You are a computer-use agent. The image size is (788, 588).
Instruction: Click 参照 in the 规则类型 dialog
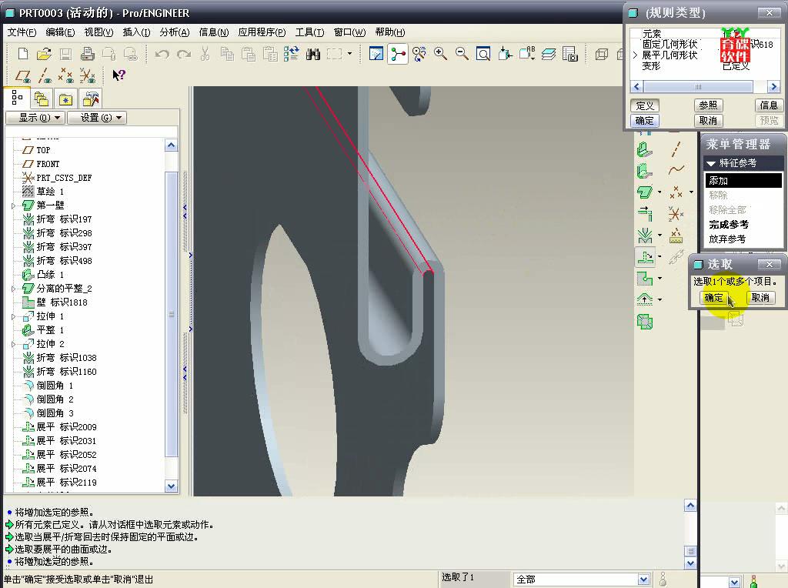pyautogui.click(x=708, y=105)
